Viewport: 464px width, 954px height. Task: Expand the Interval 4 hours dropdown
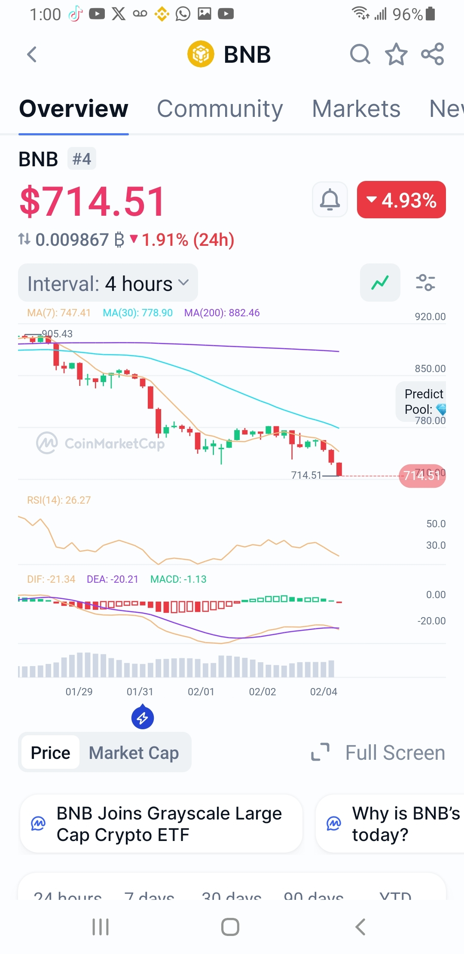pos(108,283)
